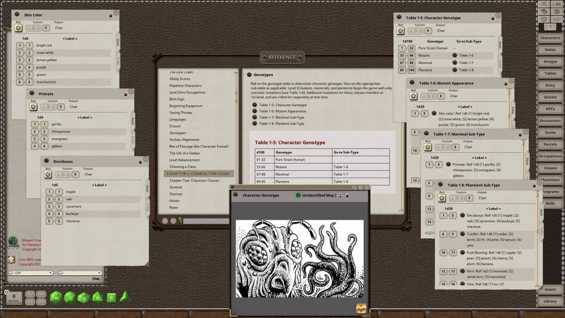
Task: Click the green d12 die
Action: (x=70, y=298)
